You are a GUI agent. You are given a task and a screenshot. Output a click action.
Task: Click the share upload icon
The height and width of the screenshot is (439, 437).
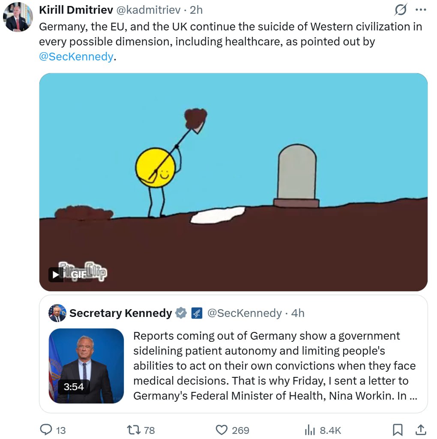421,429
